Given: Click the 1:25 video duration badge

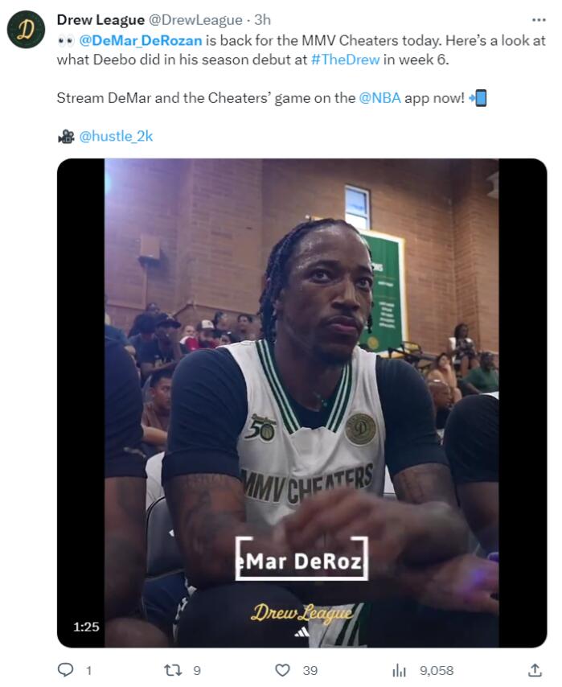Looking at the screenshot, I should [x=86, y=626].
